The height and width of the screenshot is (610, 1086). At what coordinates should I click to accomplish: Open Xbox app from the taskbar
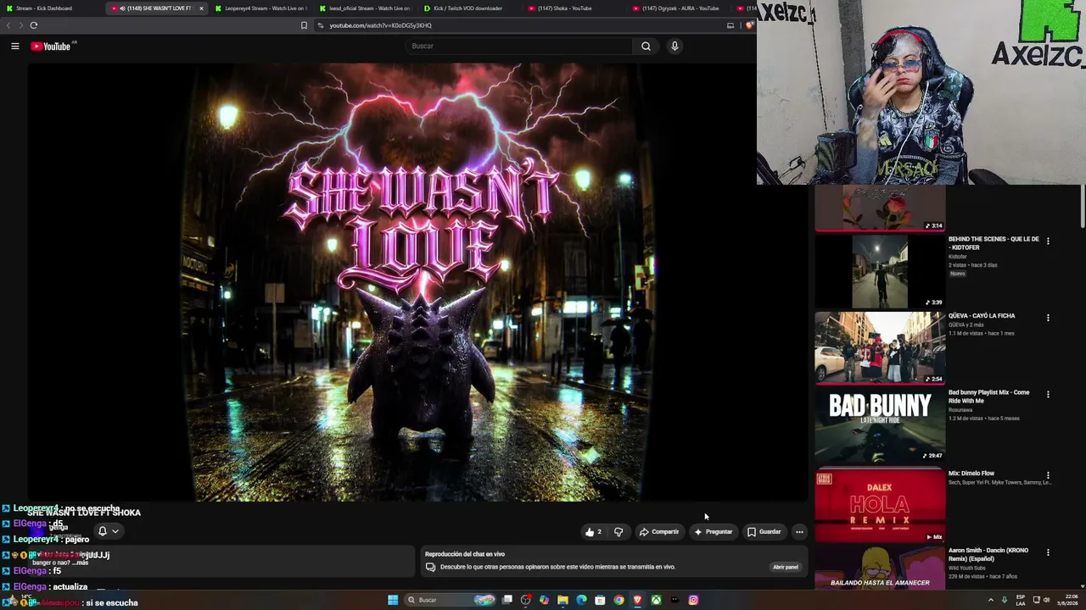[656, 600]
